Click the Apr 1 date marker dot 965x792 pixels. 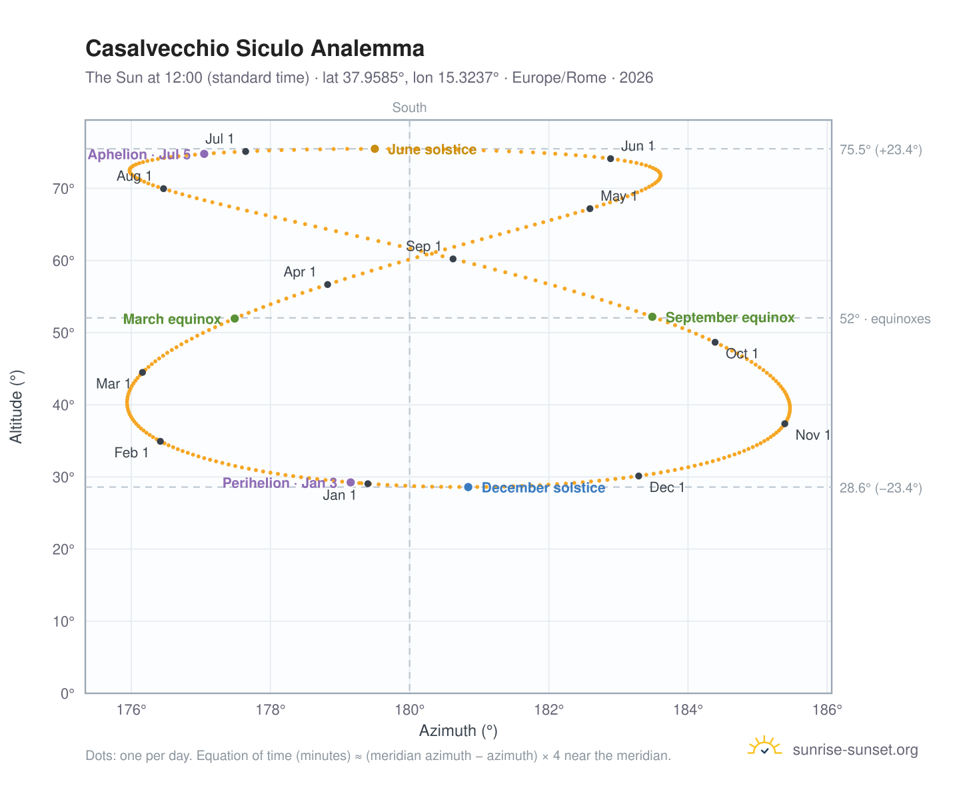coord(327,285)
